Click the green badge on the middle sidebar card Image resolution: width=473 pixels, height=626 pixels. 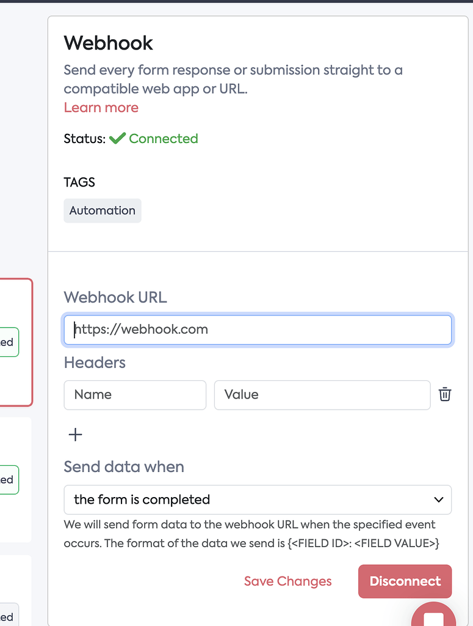tap(9, 480)
